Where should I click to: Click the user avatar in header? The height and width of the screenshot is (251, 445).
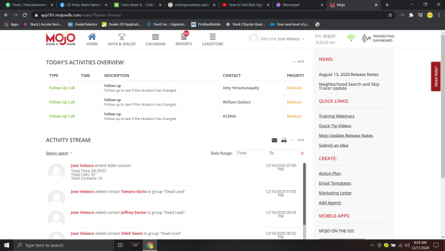tap(253, 39)
